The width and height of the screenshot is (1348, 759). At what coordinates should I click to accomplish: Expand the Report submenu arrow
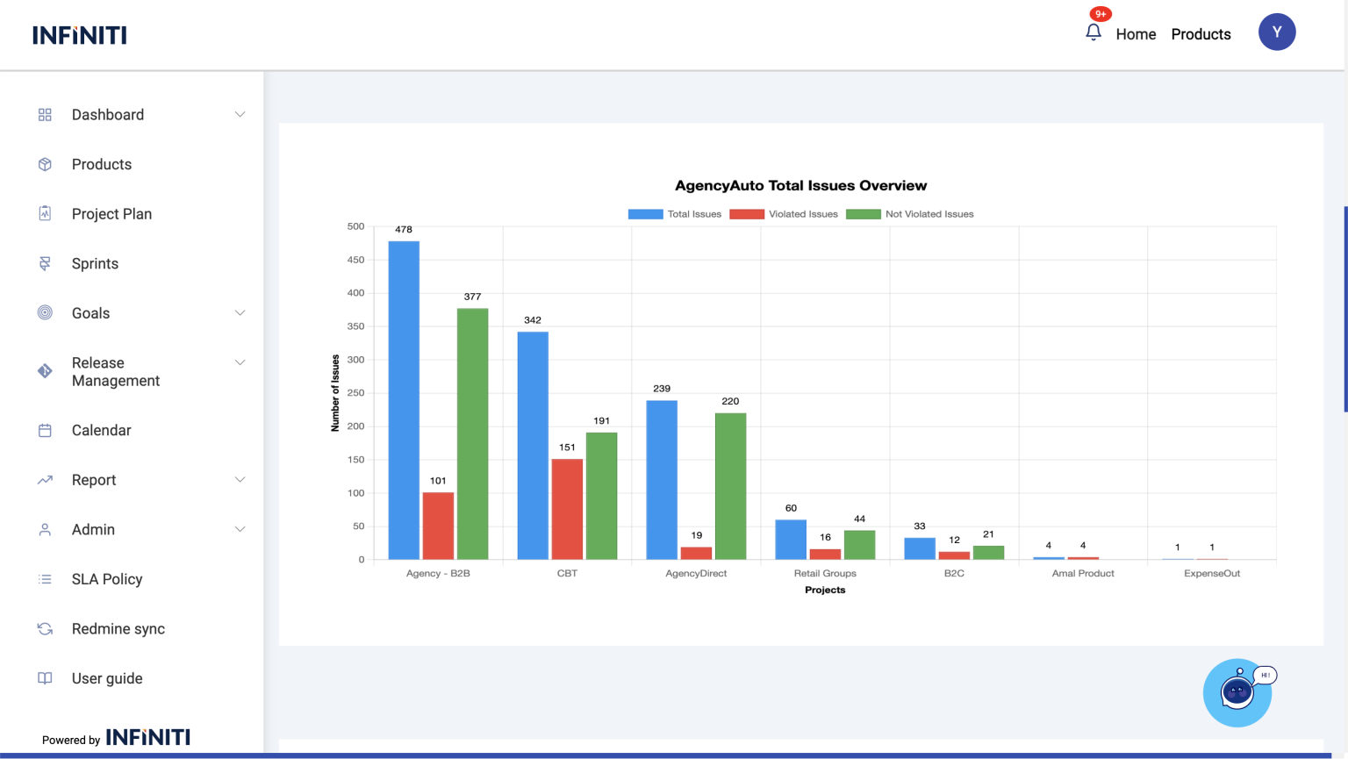(x=240, y=480)
